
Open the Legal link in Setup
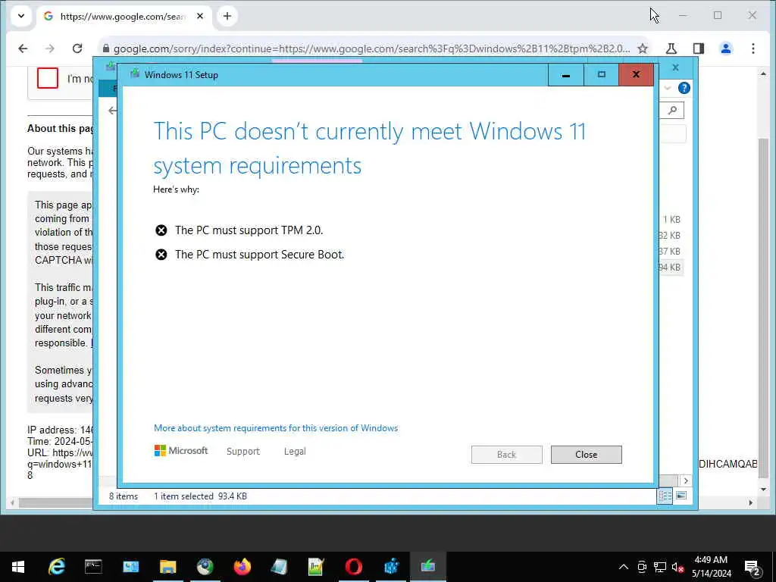pyautogui.click(x=295, y=452)
